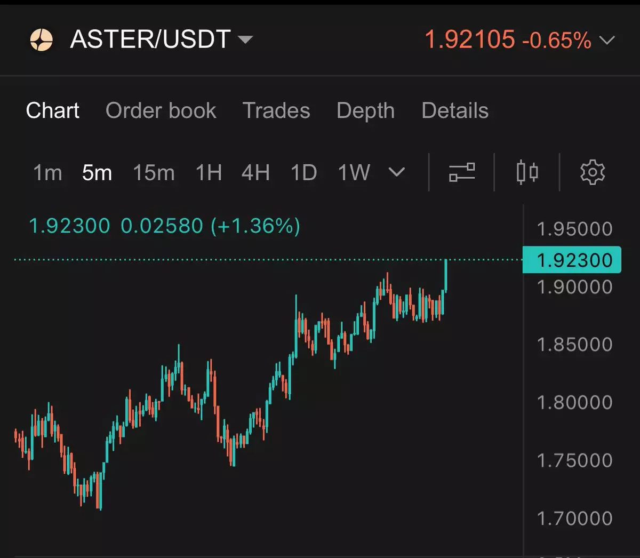Expand the price details chevron
Image resolution: width=640 pixels, height=558 pixels.
point(607,41)
